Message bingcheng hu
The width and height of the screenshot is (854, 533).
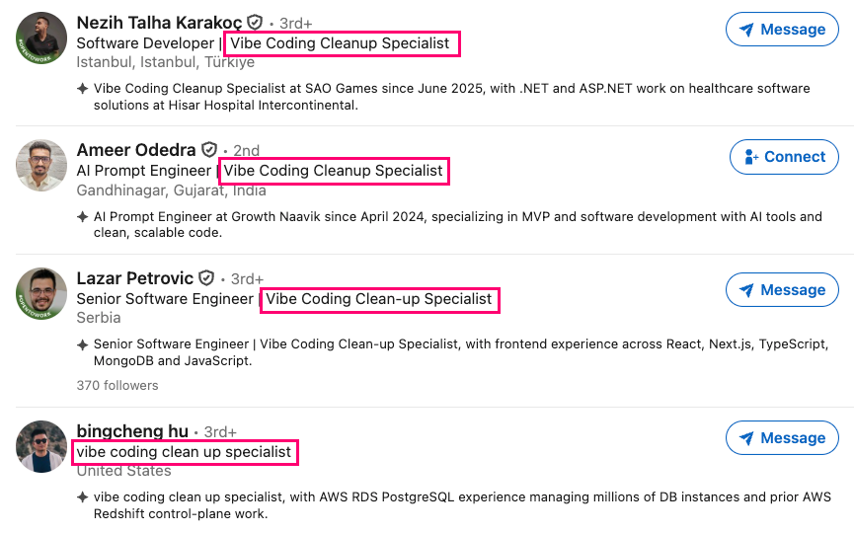(x=782, y=437)
